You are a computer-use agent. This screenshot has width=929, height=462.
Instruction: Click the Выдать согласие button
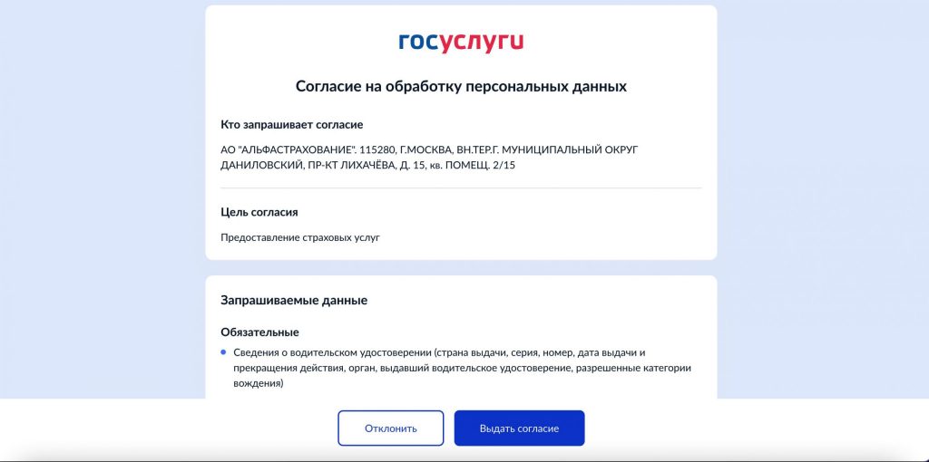click(x=519, y=428)
